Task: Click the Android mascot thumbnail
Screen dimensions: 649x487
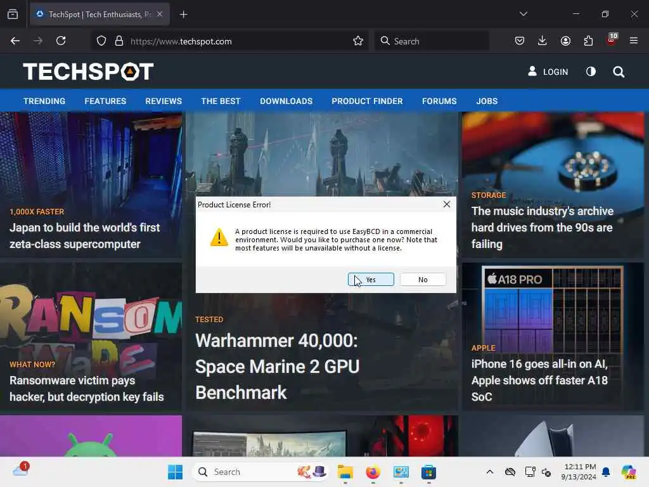Action: (x=91, y=436)
